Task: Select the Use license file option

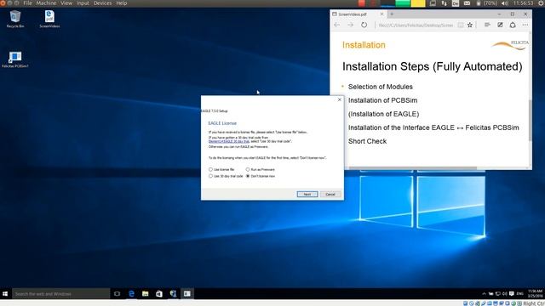Action: [221, 170]
